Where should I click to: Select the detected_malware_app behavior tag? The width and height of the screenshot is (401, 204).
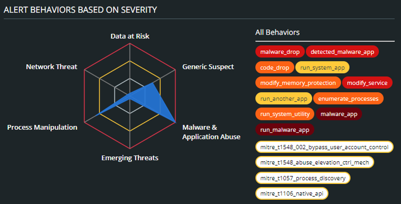[x=342, y=51]
